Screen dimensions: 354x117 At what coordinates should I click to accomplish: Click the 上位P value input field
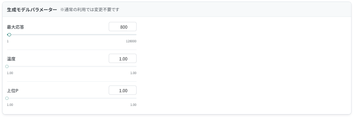pyautogui.click(x=122, y=90)
